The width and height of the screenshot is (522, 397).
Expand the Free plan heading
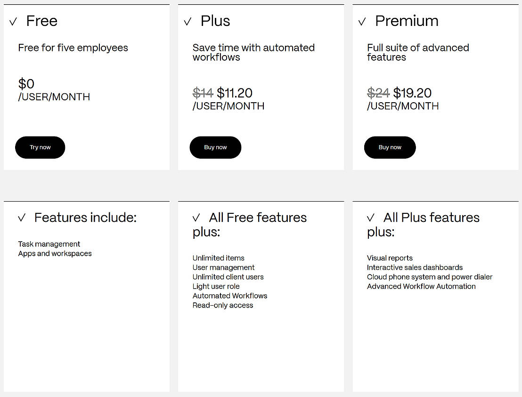coord(42,21)
